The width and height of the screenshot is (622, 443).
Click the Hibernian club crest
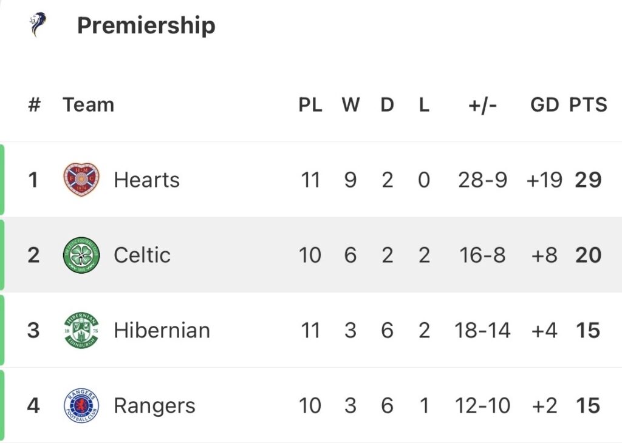pos(81,330)
